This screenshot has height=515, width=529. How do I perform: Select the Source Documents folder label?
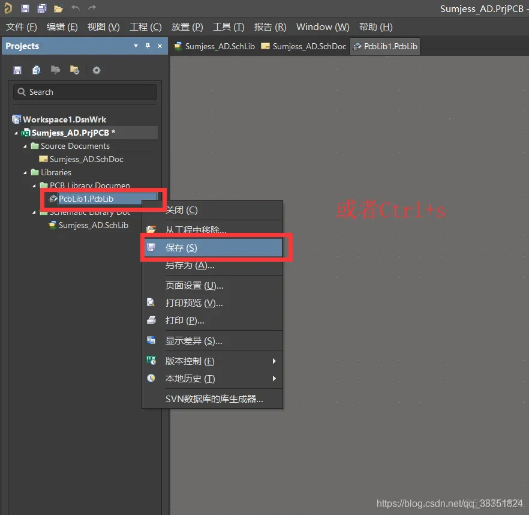pyautogui.click(x=75, y=146)
